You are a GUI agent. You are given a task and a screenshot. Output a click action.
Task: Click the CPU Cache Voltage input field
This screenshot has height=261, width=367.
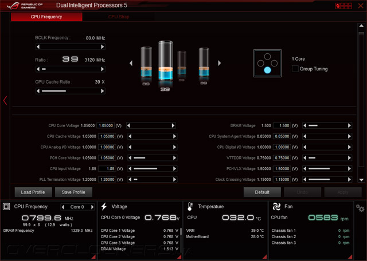pyautogui.click(x=107, y=136)
